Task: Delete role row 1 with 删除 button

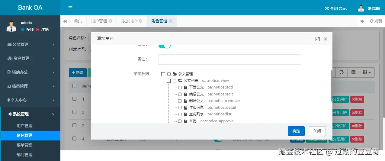Action: pos(357,99)
